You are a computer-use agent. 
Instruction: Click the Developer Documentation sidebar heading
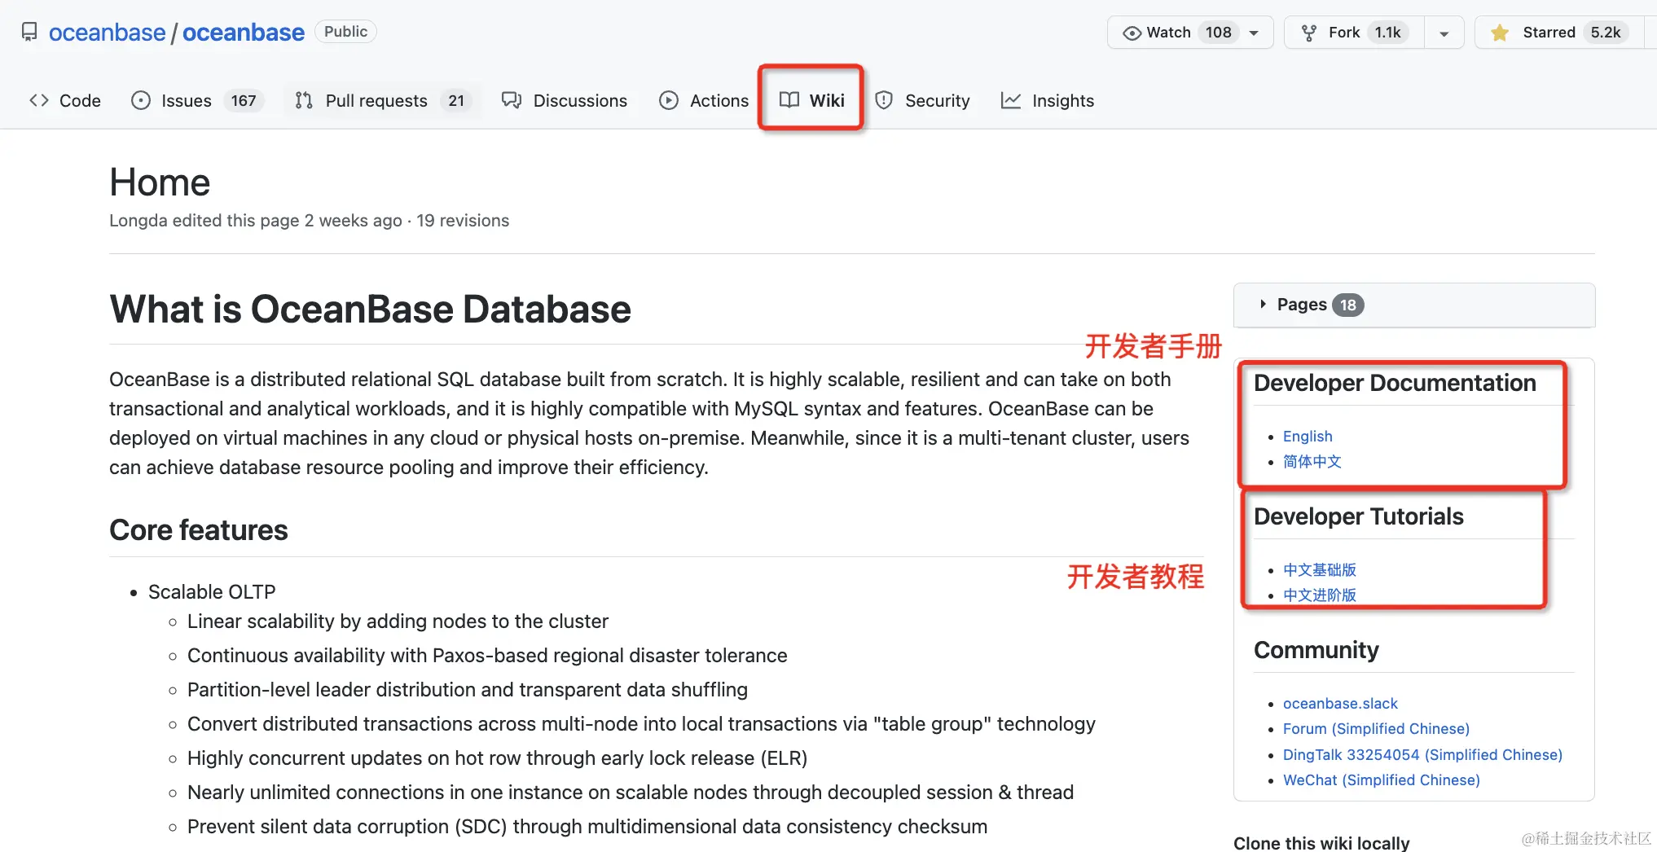tap(1395, 383)
